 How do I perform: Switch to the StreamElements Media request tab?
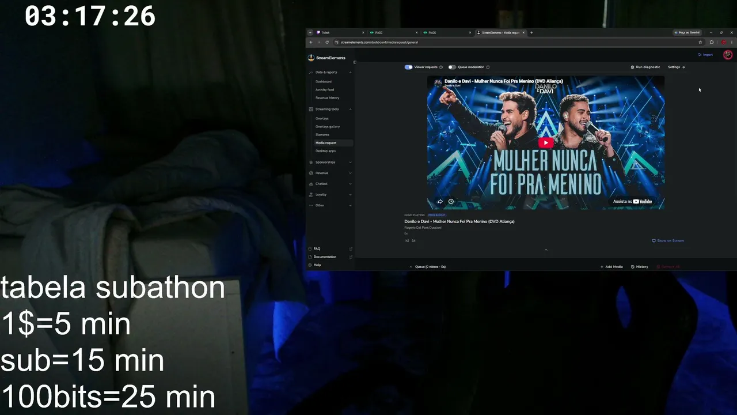[501, 33]
